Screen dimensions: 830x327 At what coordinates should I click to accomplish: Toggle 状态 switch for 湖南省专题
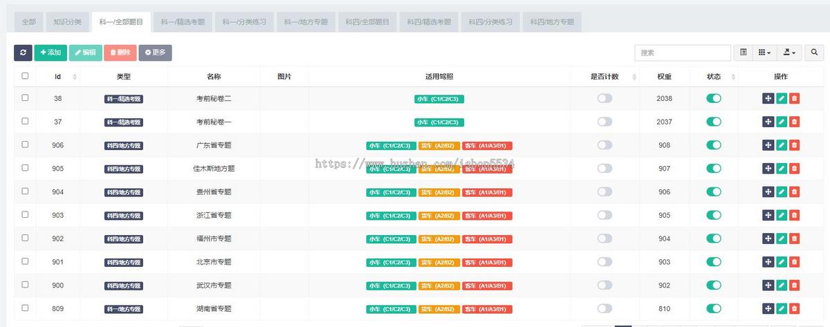coord(714,309)
